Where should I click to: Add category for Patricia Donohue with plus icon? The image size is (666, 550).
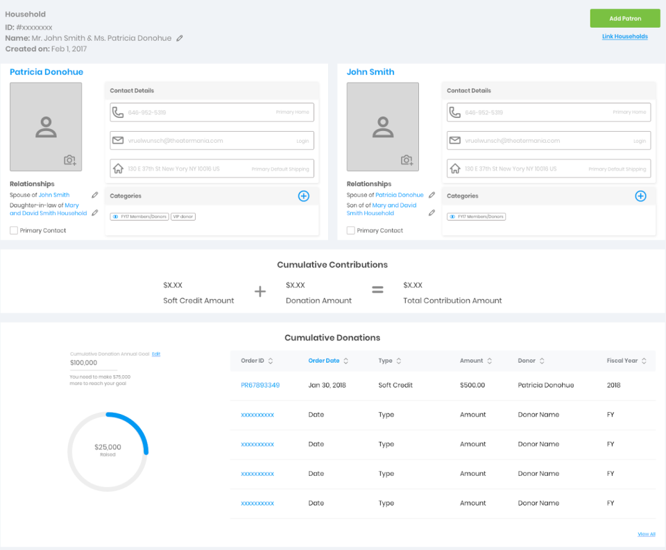coord(303,196)
